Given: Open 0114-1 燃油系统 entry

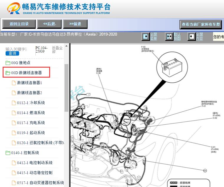Looking at the screenshot, I should [31, 113].
